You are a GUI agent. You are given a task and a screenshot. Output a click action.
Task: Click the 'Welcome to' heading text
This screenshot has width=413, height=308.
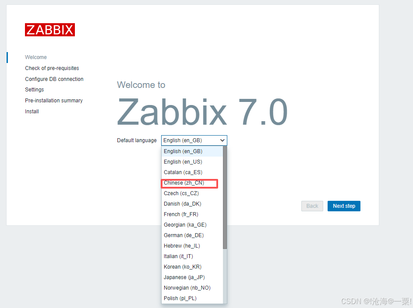[x=141, y=85]
